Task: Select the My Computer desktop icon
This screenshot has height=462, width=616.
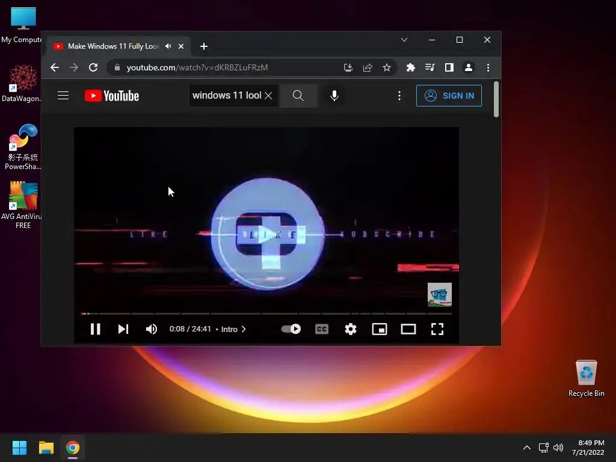Action: point(22,25)
